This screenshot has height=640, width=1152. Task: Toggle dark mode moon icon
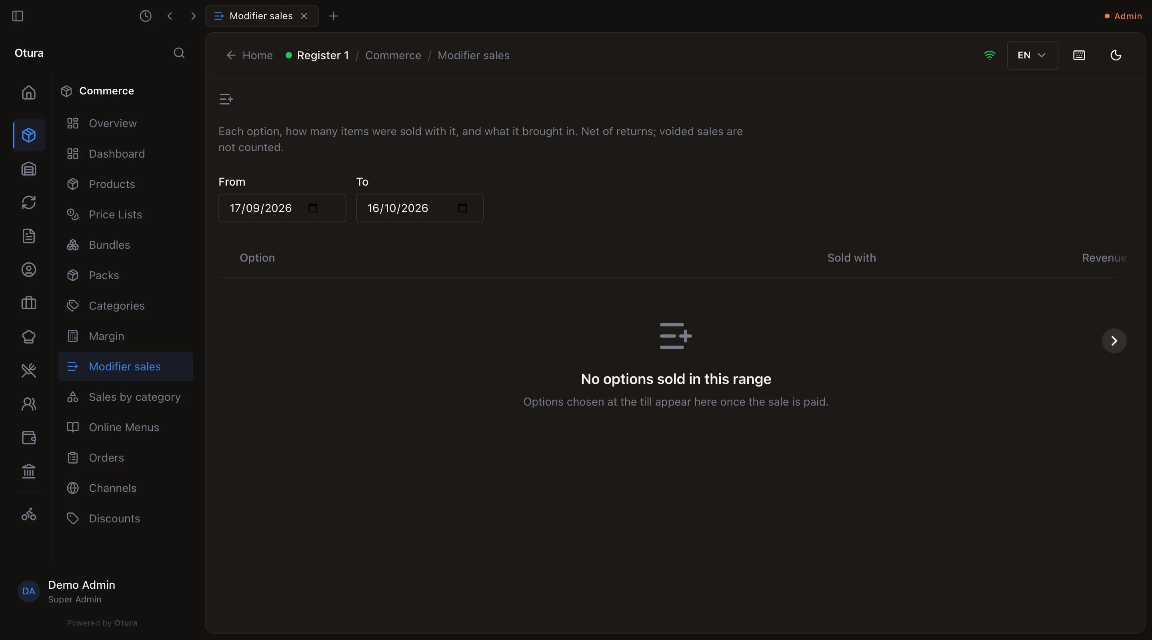point(1116,55)
